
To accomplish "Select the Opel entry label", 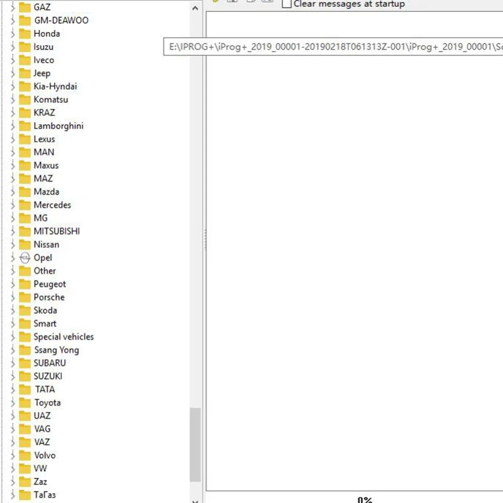I will tap(43, 258).
